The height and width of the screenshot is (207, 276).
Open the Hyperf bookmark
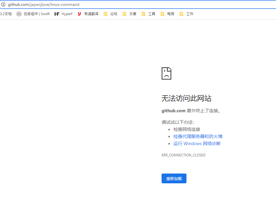[x=63, y=14]
